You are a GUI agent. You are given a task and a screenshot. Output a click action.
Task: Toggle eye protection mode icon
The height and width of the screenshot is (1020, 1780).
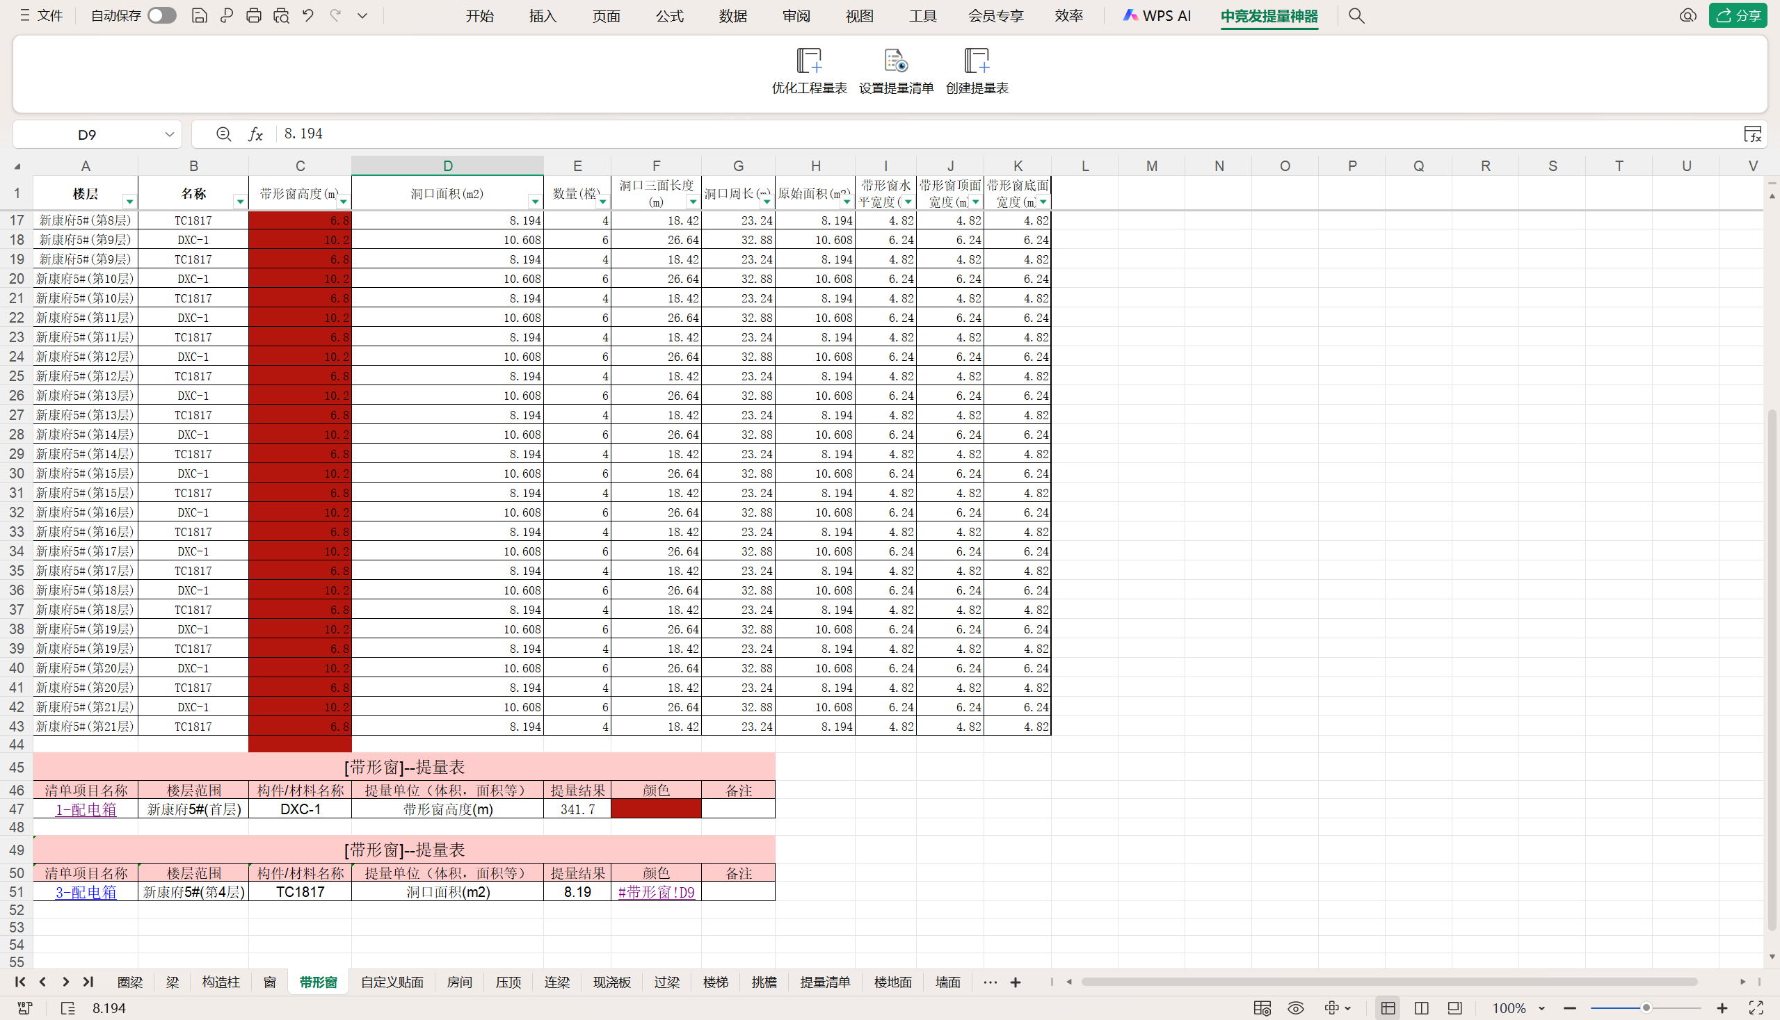coord(1295,1008)
